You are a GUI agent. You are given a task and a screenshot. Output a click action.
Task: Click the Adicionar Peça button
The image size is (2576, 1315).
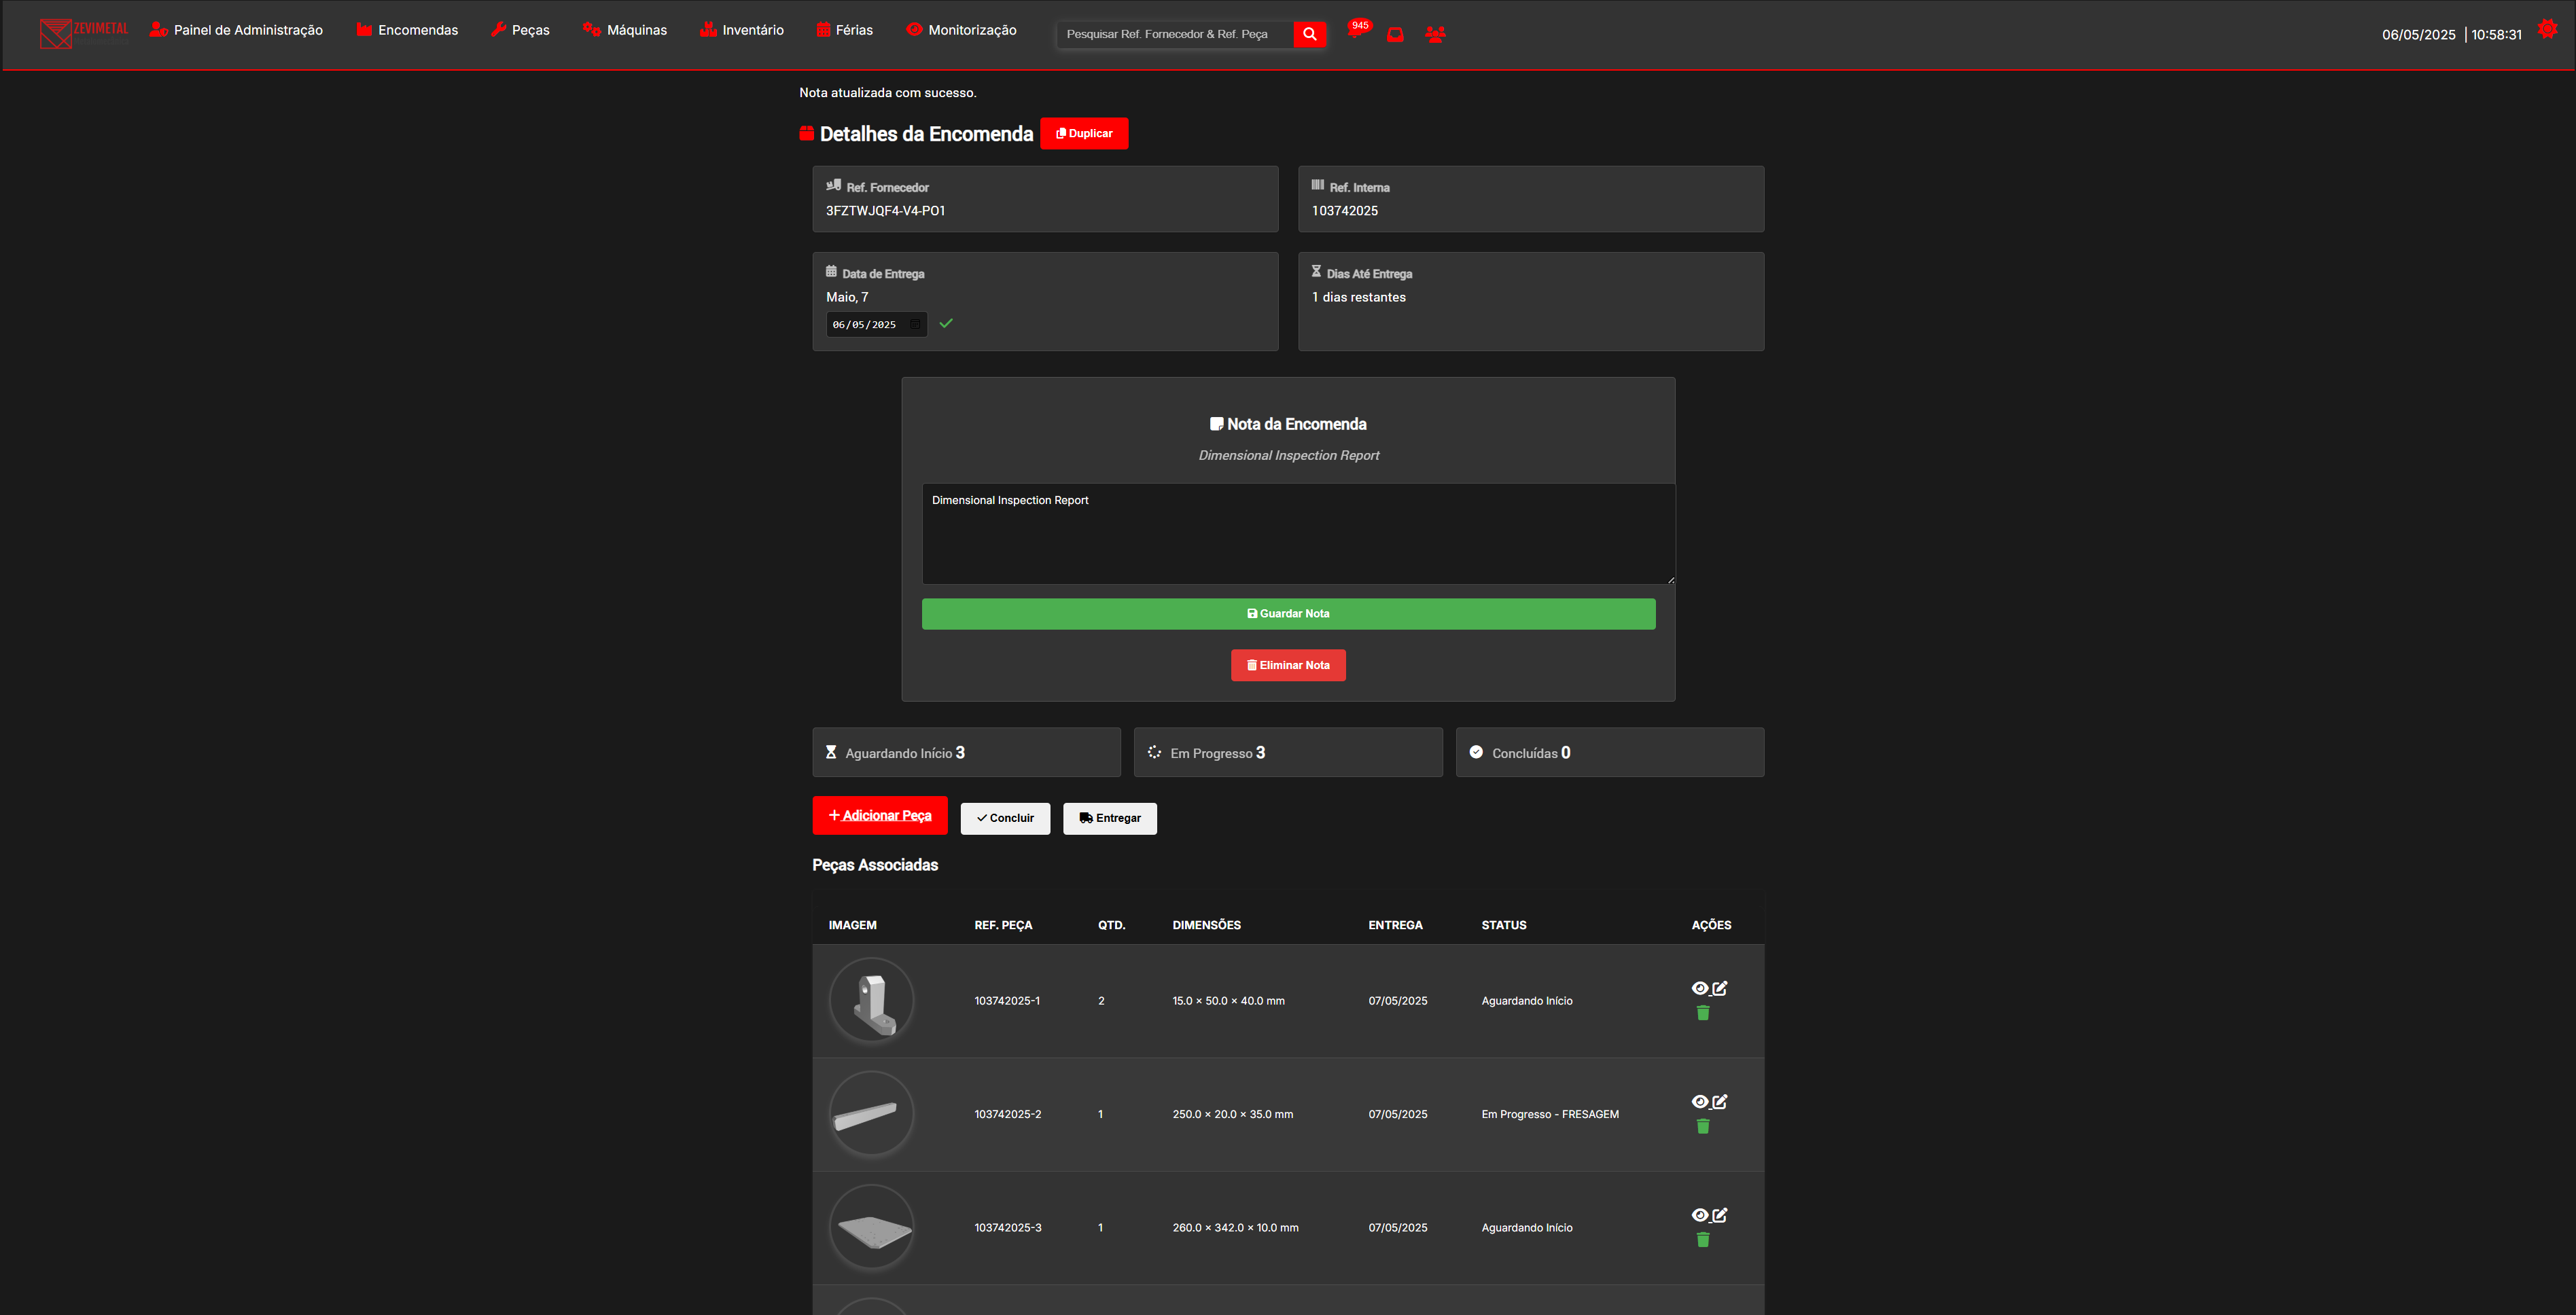tap(880, 815)
